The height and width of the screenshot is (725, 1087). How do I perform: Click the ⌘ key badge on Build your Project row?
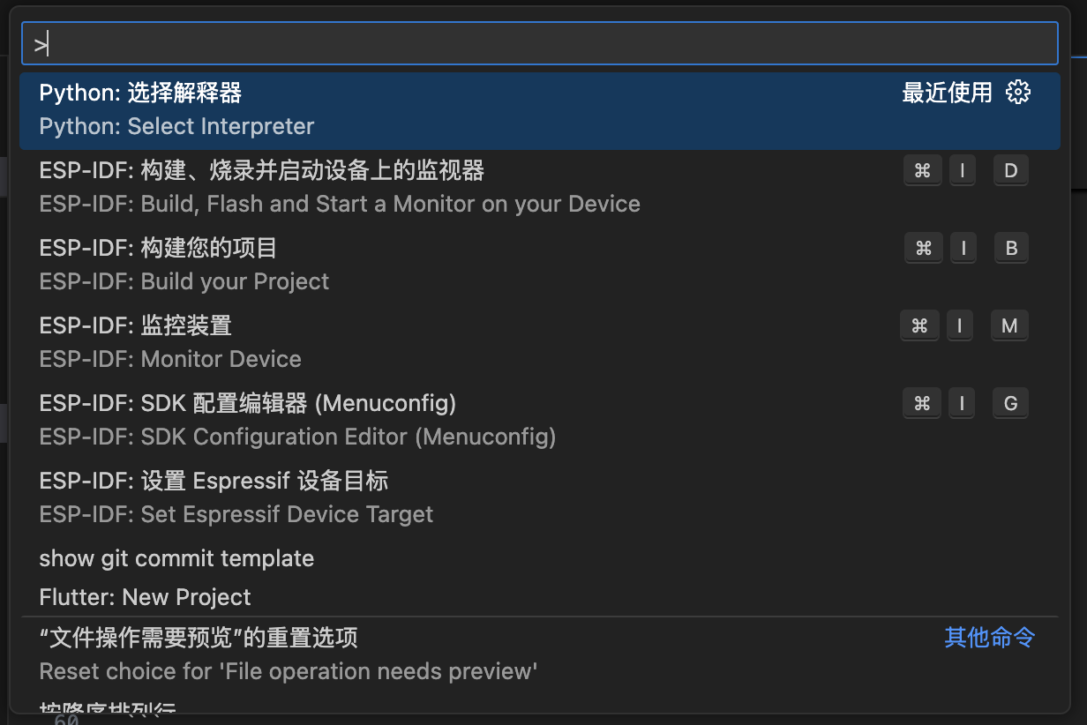(923, 249)
